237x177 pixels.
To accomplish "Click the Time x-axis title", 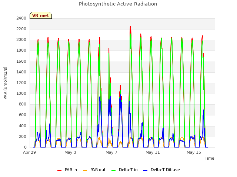I will click(210, 158).
